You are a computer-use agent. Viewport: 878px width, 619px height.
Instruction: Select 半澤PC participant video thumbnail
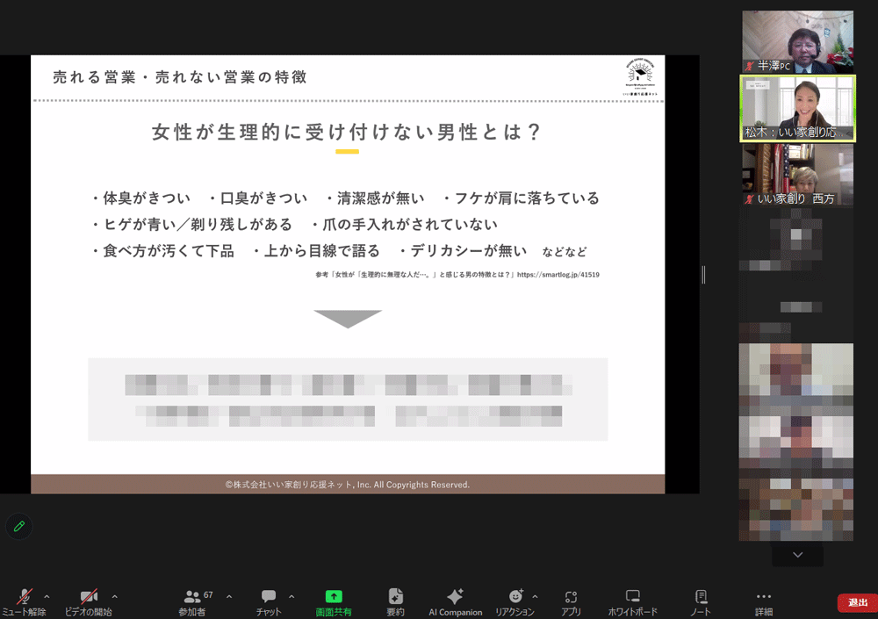797,41
